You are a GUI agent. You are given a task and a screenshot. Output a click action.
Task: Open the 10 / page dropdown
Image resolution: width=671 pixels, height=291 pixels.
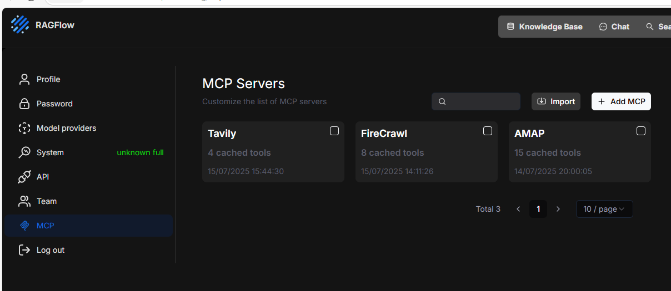(604, 209)
